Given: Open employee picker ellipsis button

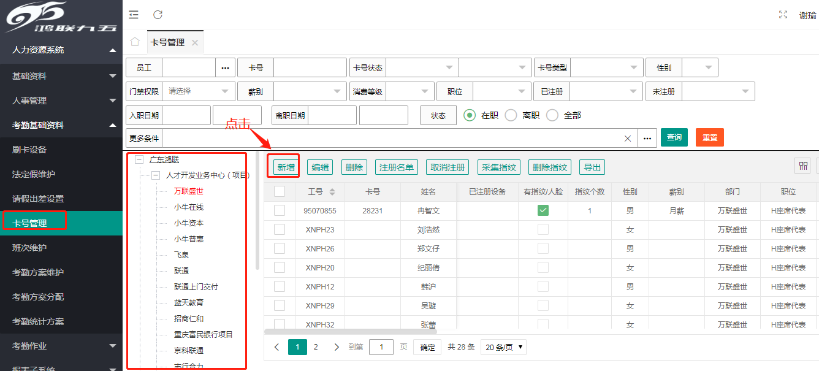Looking at the screenshot, I should click(x=225, y=67).
